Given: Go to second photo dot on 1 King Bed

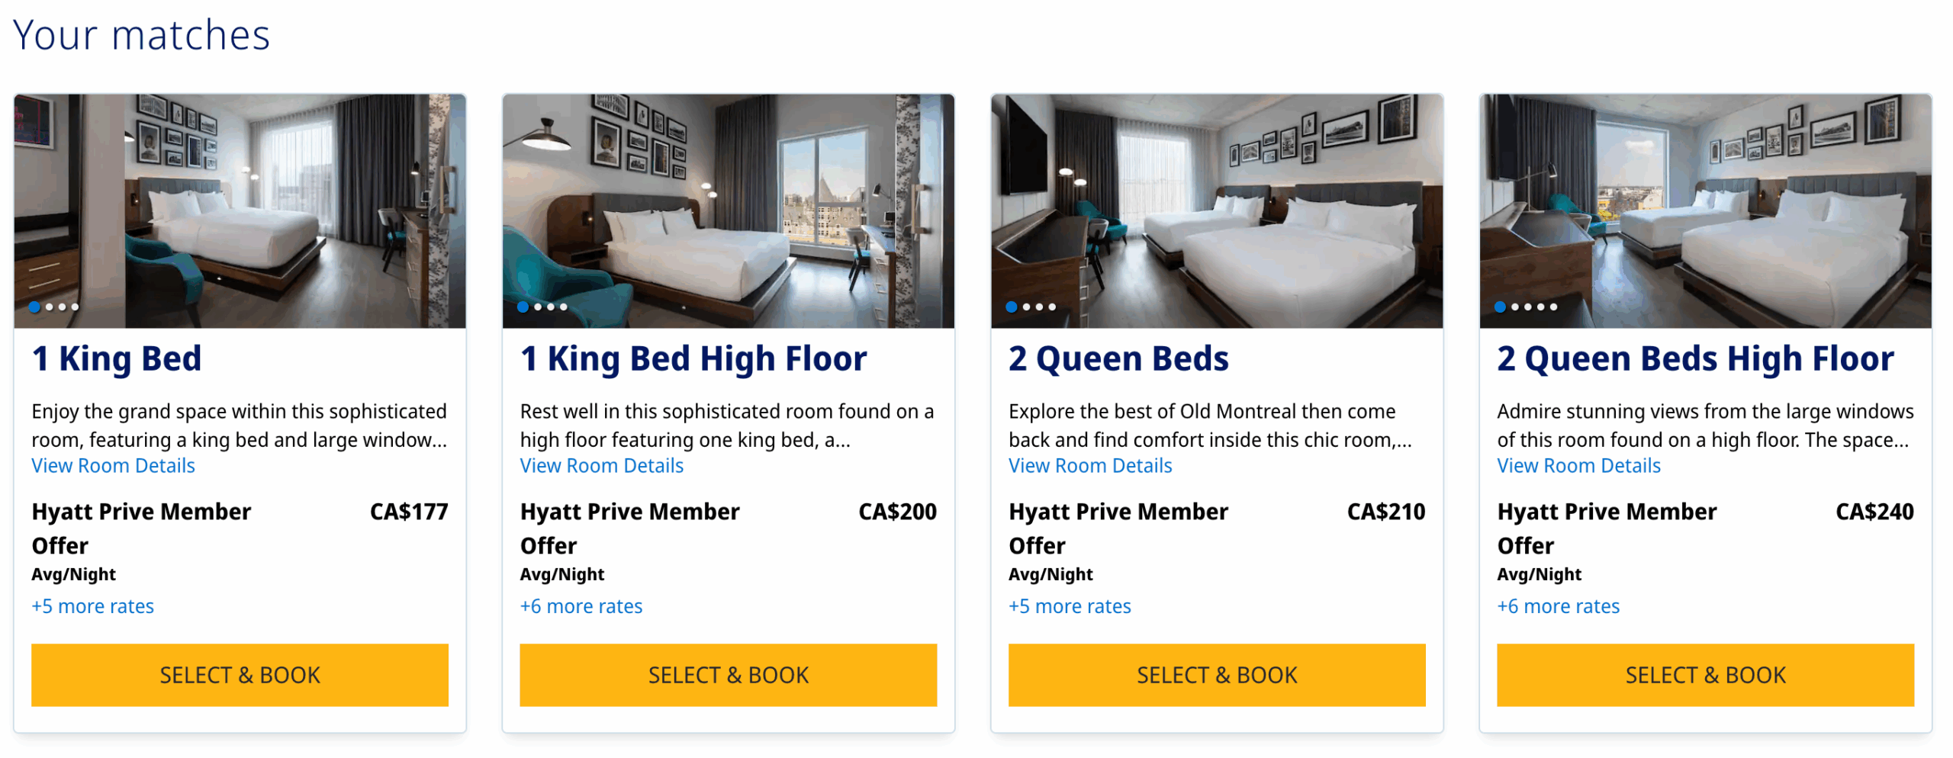Looking at the screenshot, I should (x=50, y=307).
